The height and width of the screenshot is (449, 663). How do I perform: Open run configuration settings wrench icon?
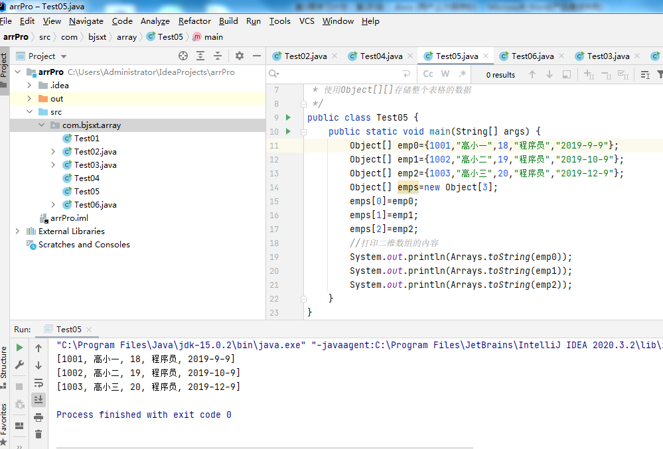click(x=19, y=365)
